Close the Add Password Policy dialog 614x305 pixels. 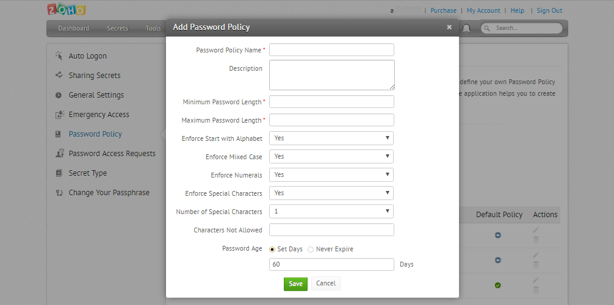pyautogui.click(x=449, y=27)
